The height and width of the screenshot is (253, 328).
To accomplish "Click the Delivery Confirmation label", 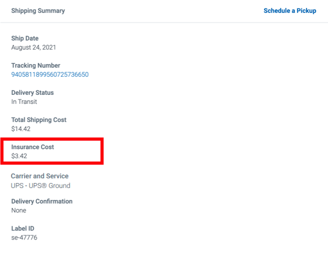I will (42, 202).
